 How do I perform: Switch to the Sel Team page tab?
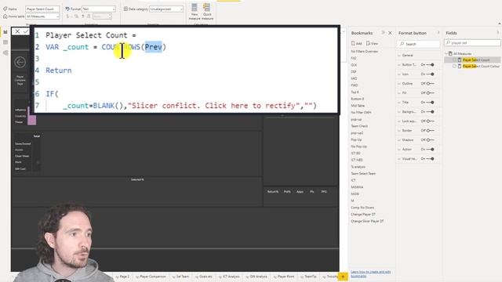click(180, 277)
